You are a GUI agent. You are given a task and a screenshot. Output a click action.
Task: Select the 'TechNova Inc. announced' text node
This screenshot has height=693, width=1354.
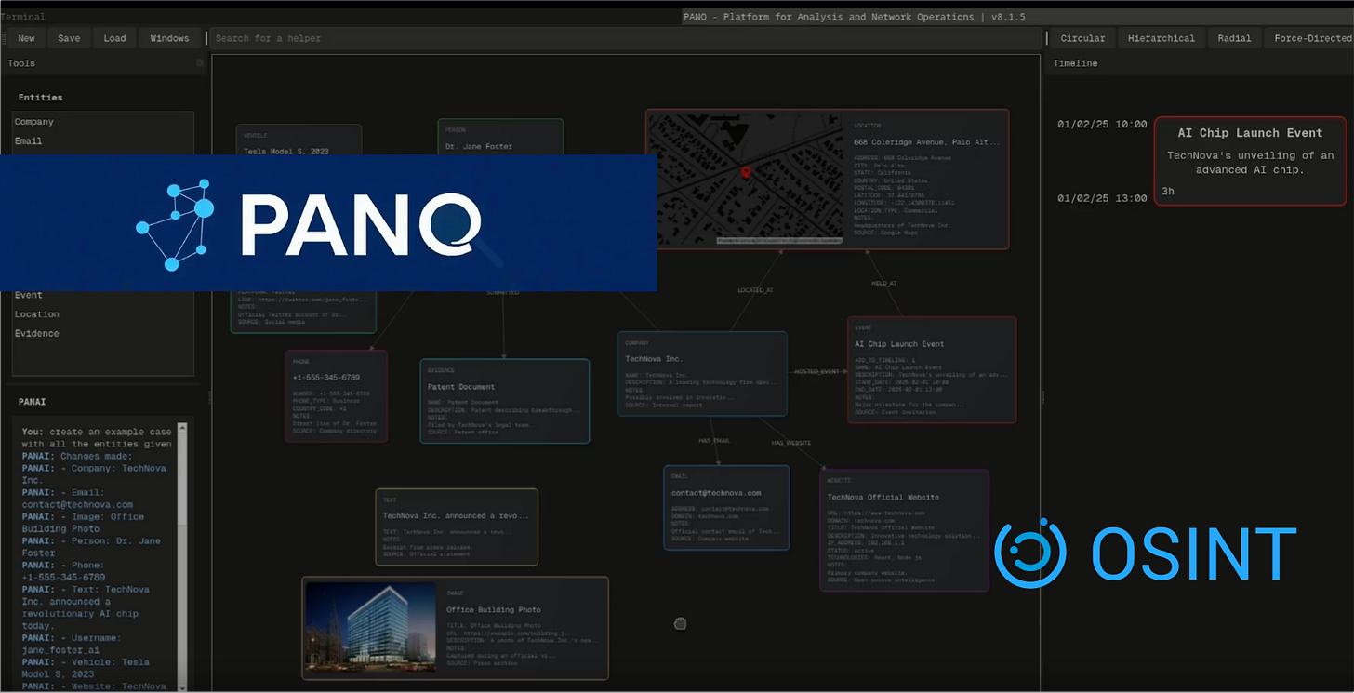(456, 526)
